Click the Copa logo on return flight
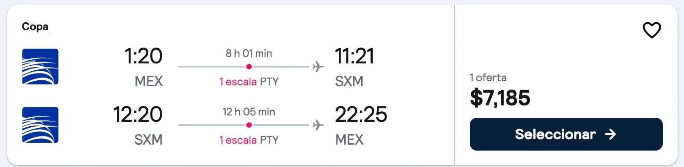The image size is (684, 167). (40, 125)
